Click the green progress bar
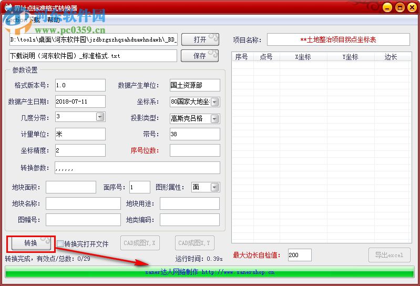The width and height of the screenshot is (420, 286). pyautogui.click(x=210, y=272)
